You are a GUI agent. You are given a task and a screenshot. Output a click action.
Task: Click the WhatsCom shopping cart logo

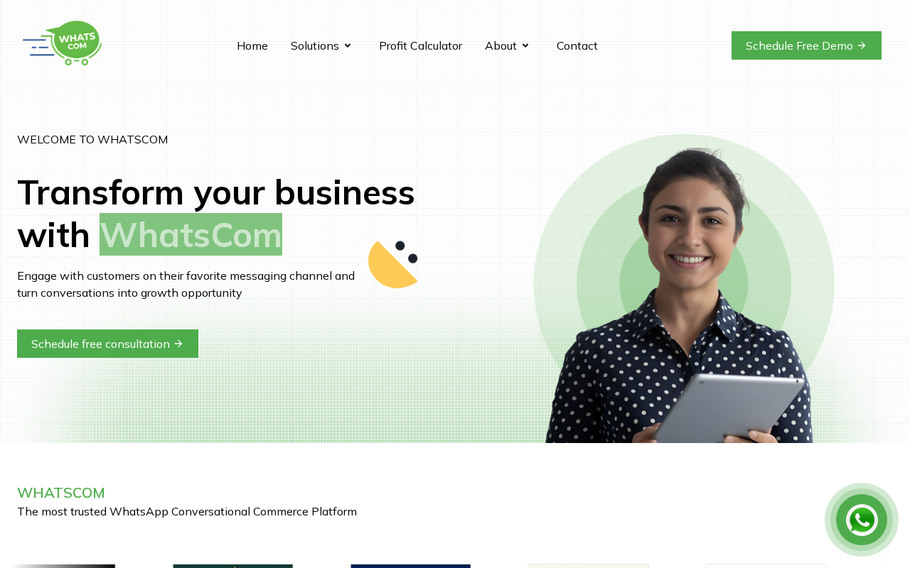63,43
